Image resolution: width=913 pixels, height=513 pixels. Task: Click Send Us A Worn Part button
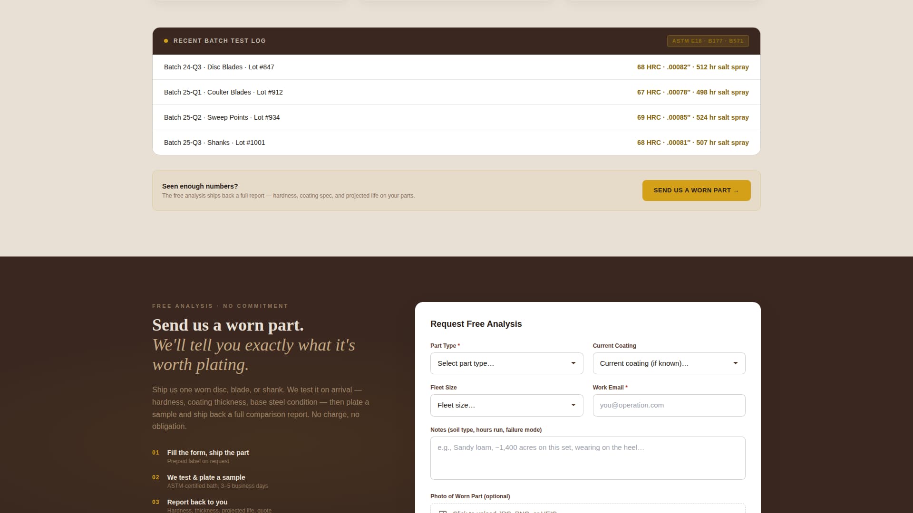click(696, 190)
